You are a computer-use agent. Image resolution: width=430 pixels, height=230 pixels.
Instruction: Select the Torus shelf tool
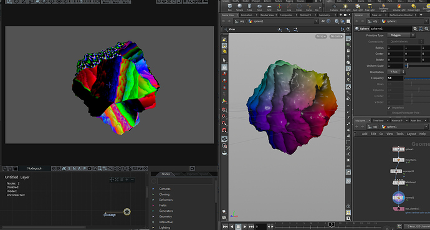pyautogui.click(x=259, y=7)
